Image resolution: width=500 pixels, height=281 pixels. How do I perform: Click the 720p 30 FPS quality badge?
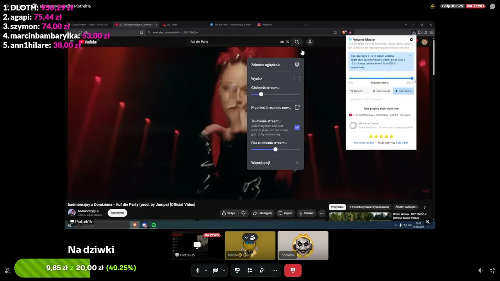(452, 6)
